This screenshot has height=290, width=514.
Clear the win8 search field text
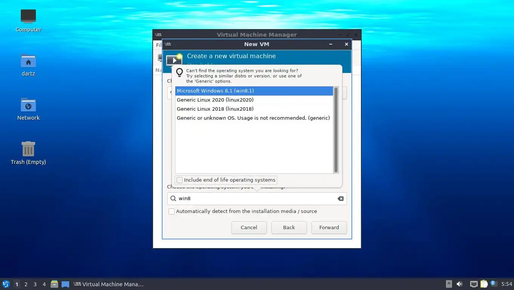341,199
